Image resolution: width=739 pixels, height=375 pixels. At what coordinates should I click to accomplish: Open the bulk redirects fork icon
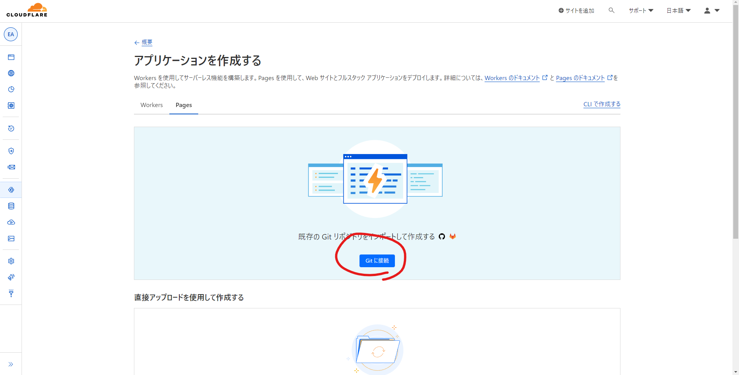click(11, 293)
